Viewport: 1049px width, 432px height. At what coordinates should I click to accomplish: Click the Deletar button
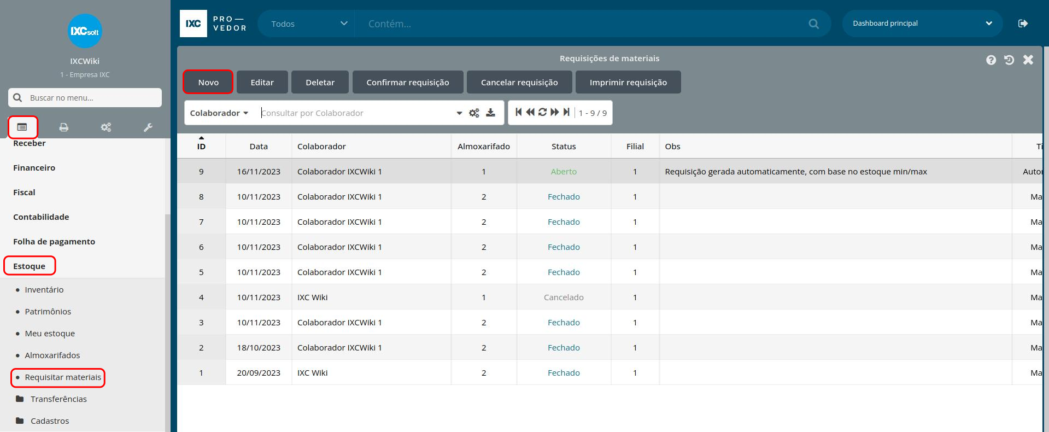point(320,82)
